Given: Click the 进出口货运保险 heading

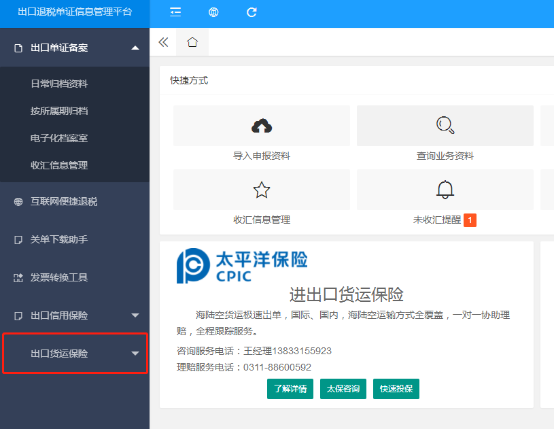Looking at the screenshot, I should [x=347, y=294].
